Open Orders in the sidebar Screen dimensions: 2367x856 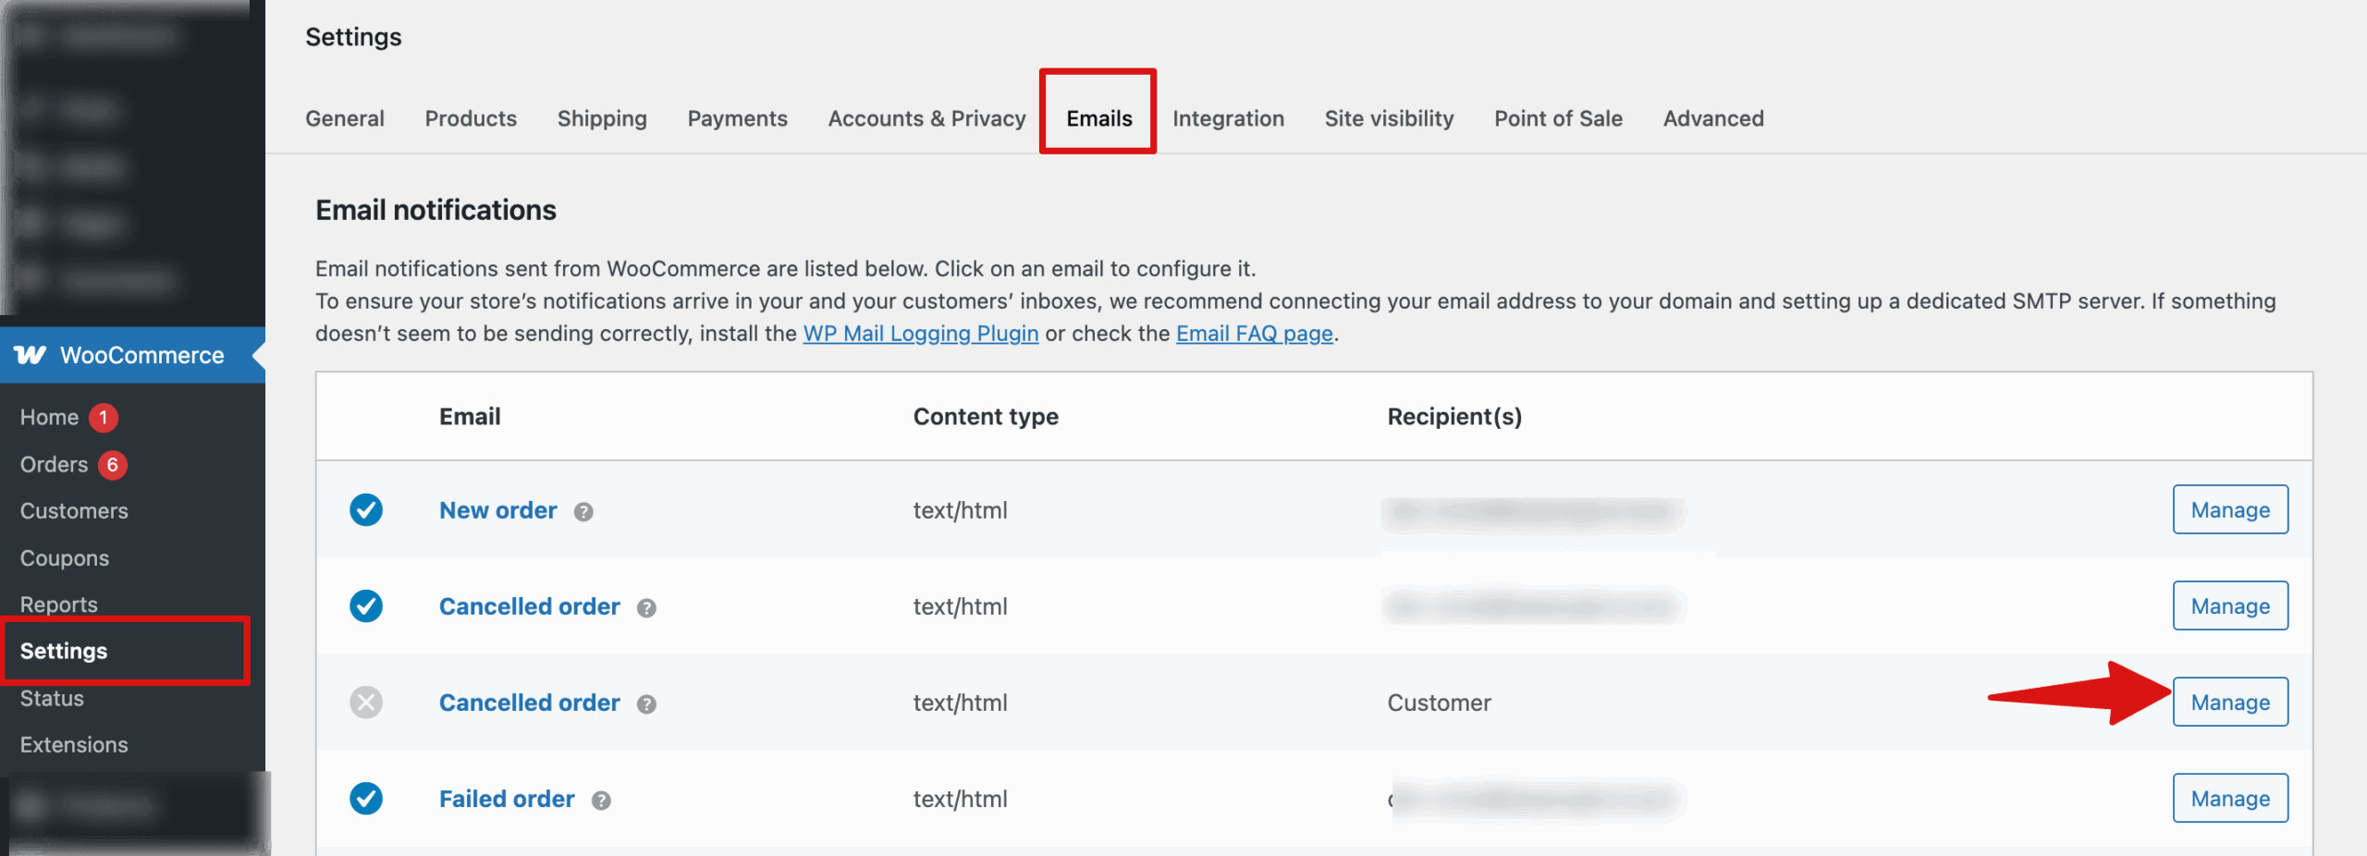tap(54, 464)
